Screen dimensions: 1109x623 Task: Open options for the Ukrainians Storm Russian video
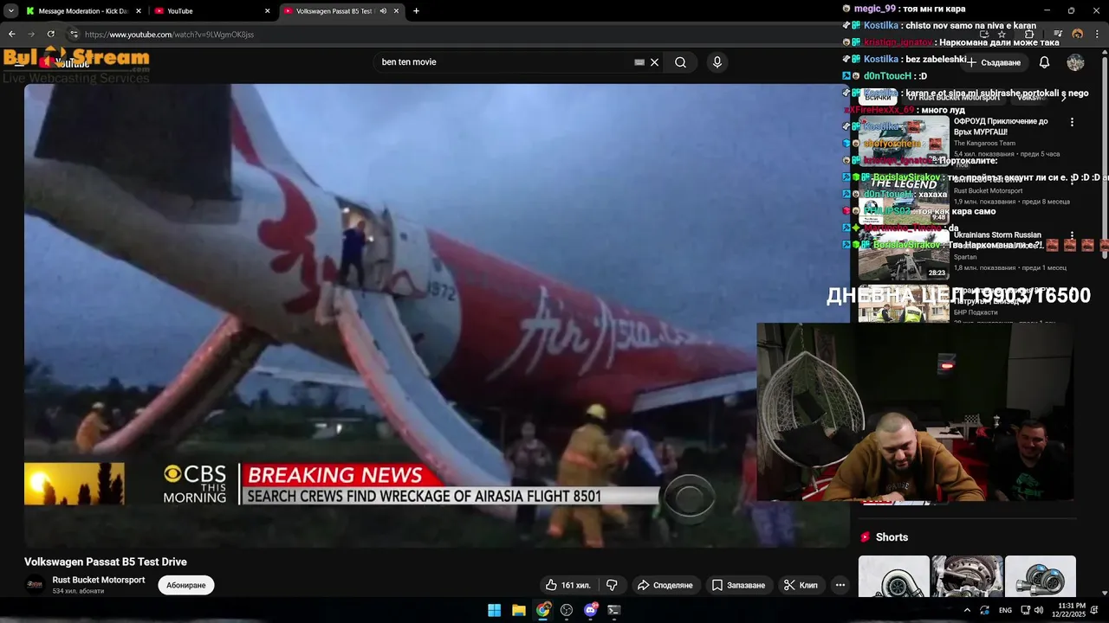(1072, 235)
